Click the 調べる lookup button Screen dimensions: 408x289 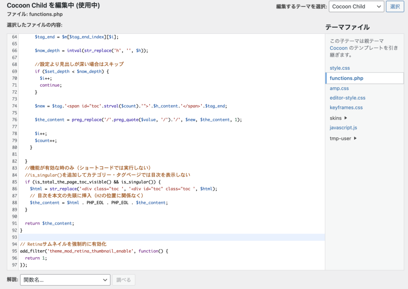pos(124,279)
